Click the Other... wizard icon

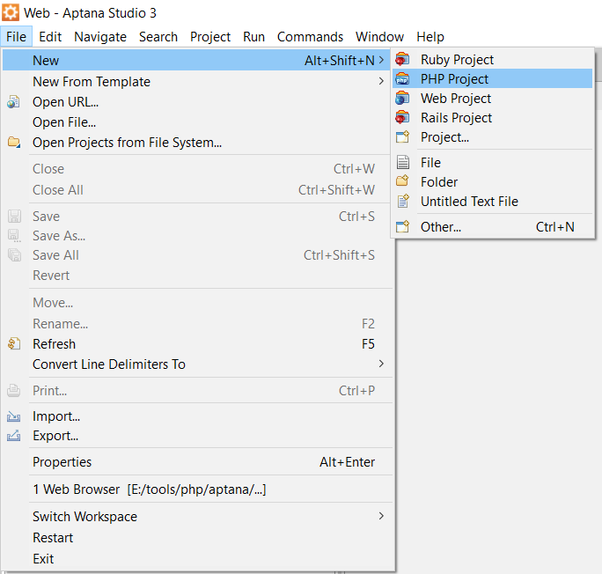[x=402, y=226]
